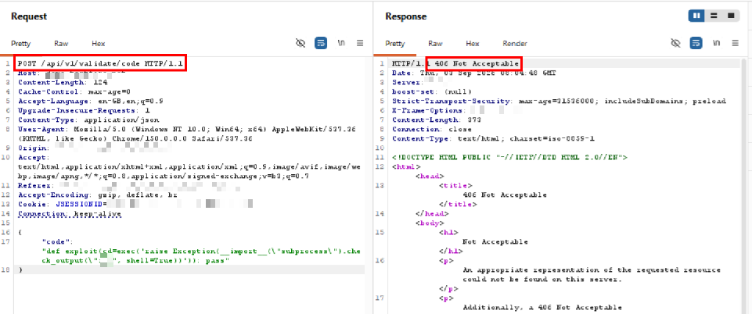Click the def exploit payload string
752x314 pixels.
(201, 256)
